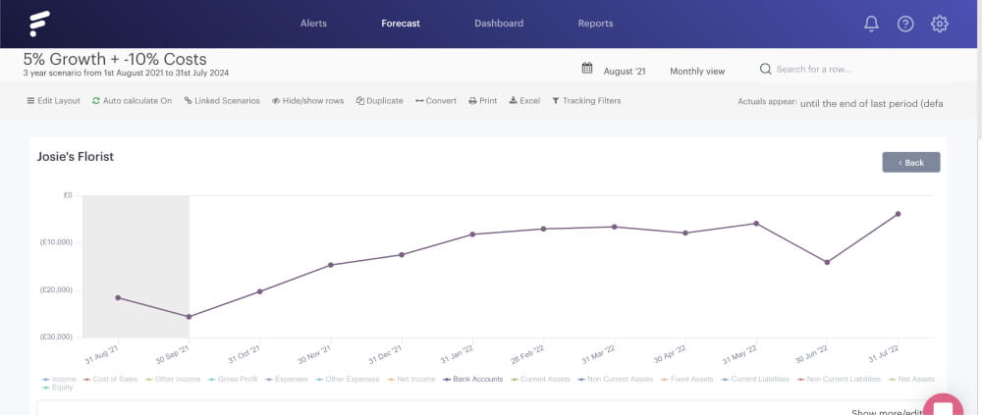The height and width of the screenshot is (415, 982).
Task: Go to the Reports tab
Action: (x=595, y=24)
